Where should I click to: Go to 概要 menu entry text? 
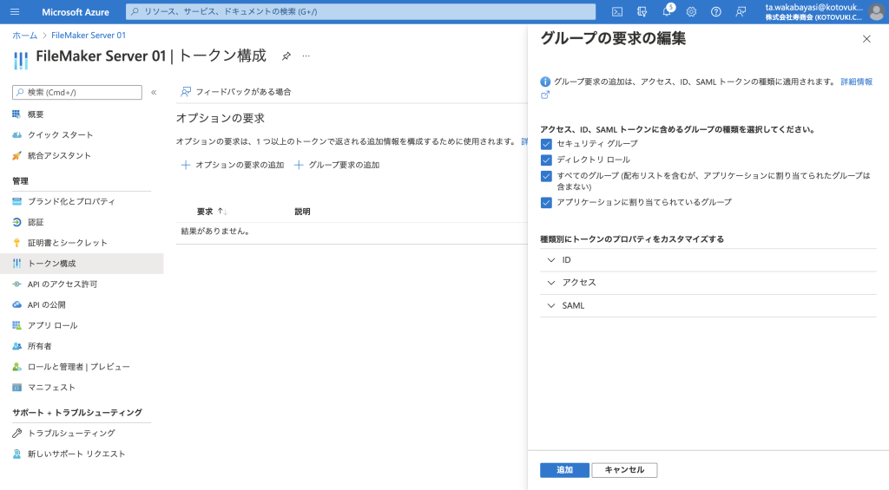[36, 114]
